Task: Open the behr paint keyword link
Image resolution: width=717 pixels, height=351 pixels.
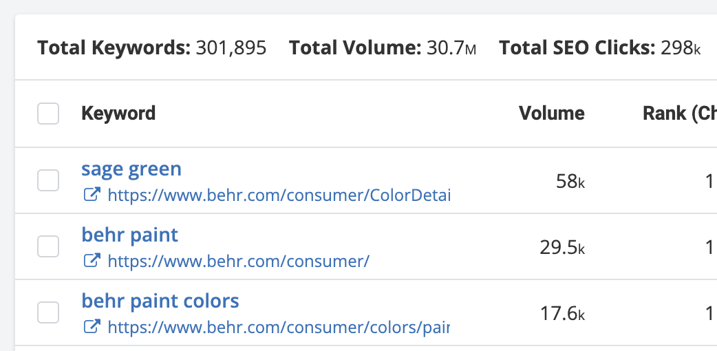Action: [x=130, y=234]
